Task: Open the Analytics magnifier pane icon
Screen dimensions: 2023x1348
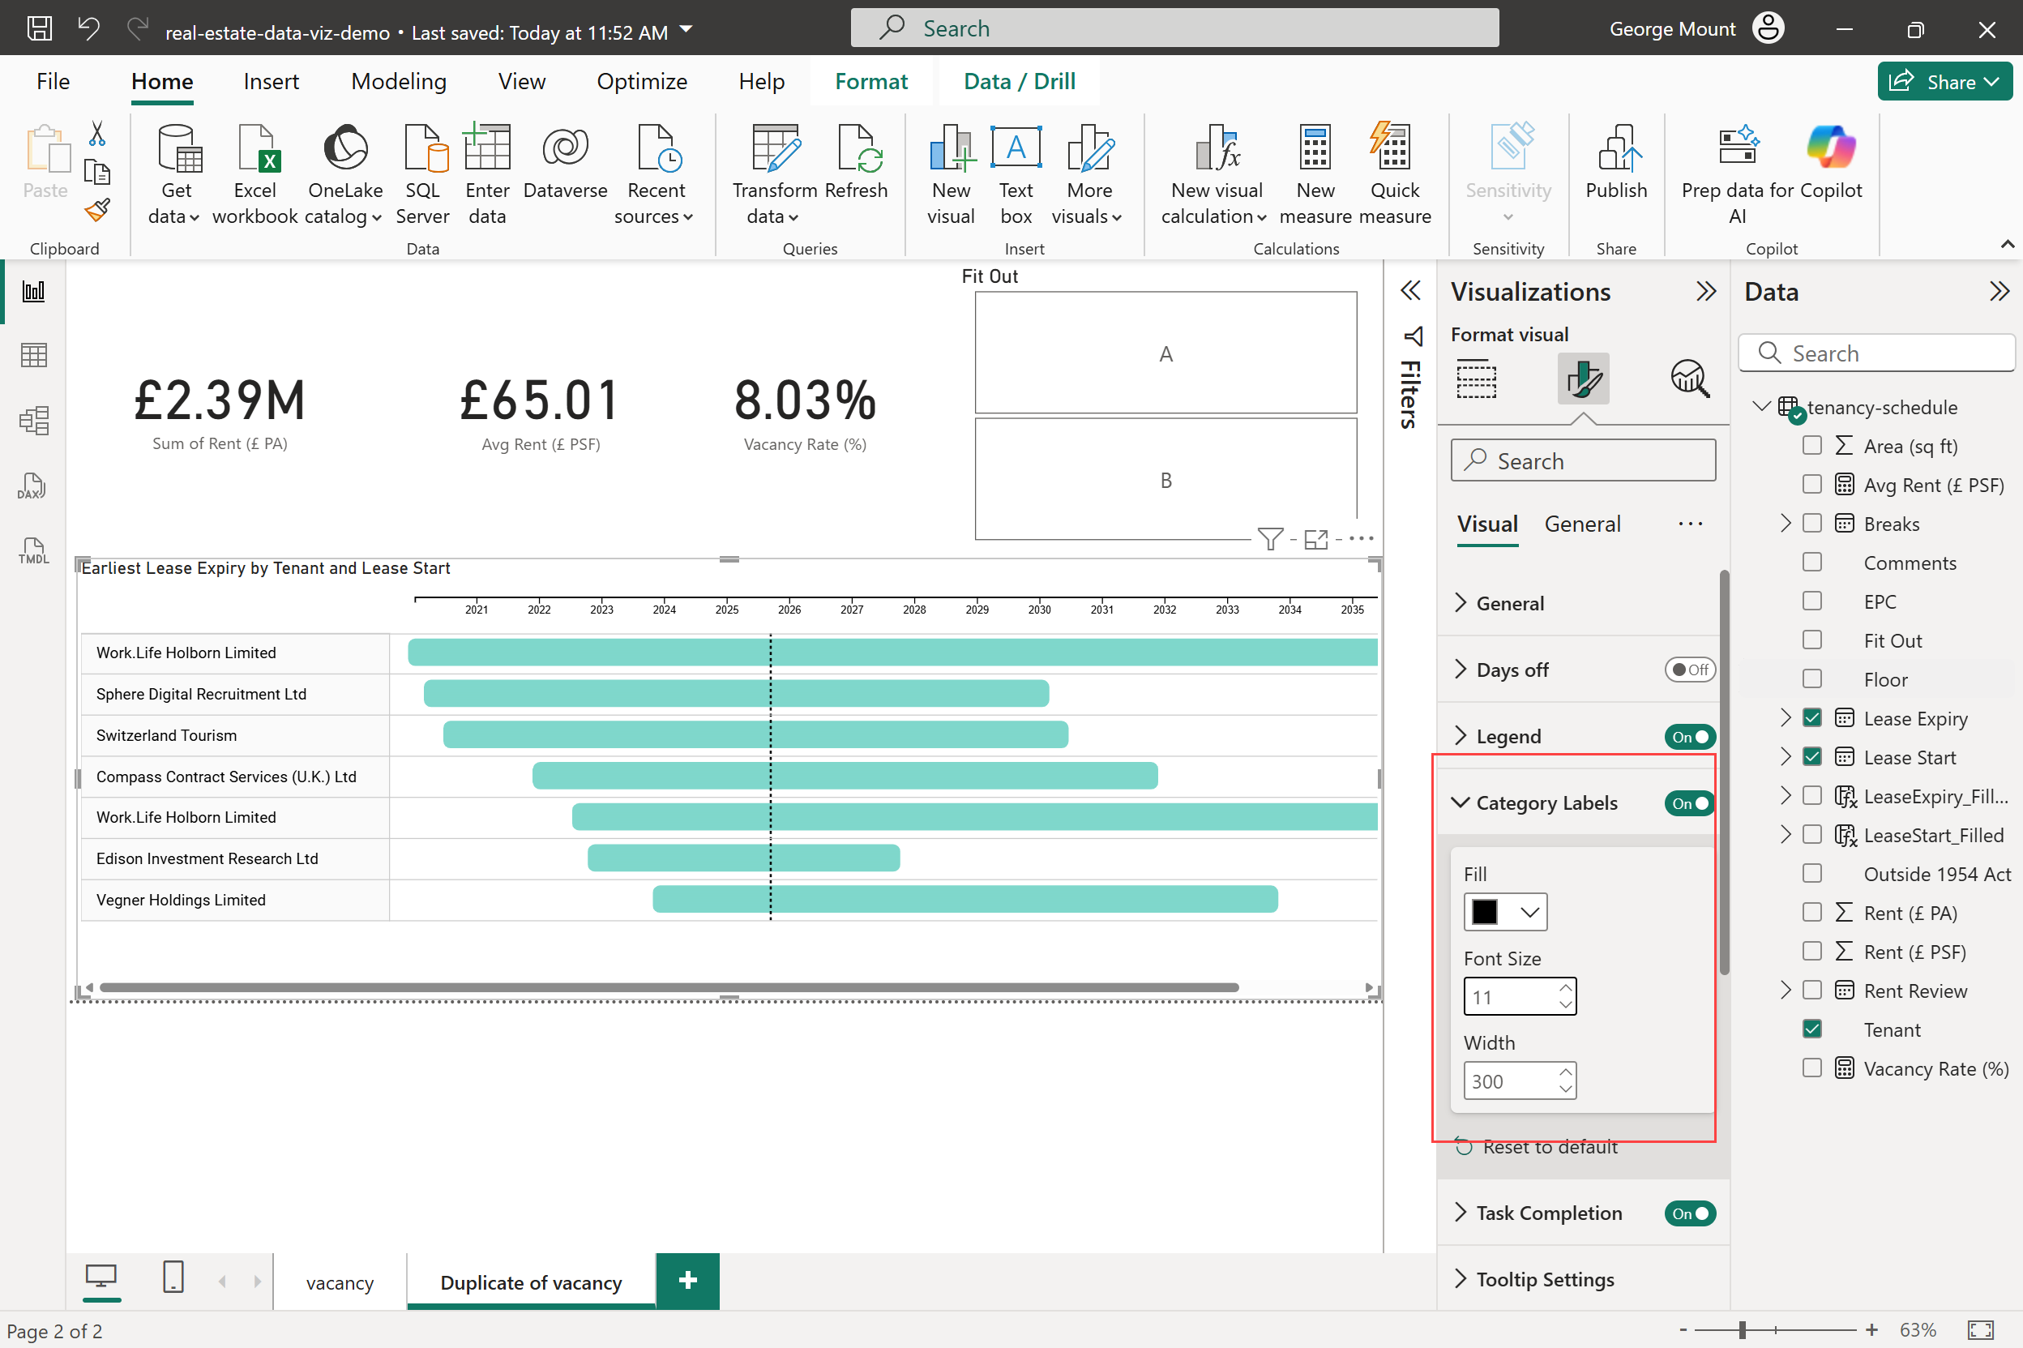Action: (1689, 379)
